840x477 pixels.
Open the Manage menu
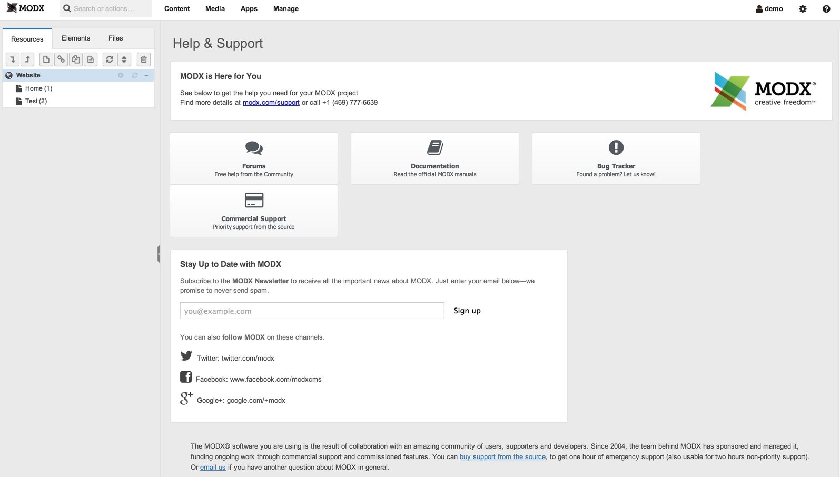click(x=286, y=9)
